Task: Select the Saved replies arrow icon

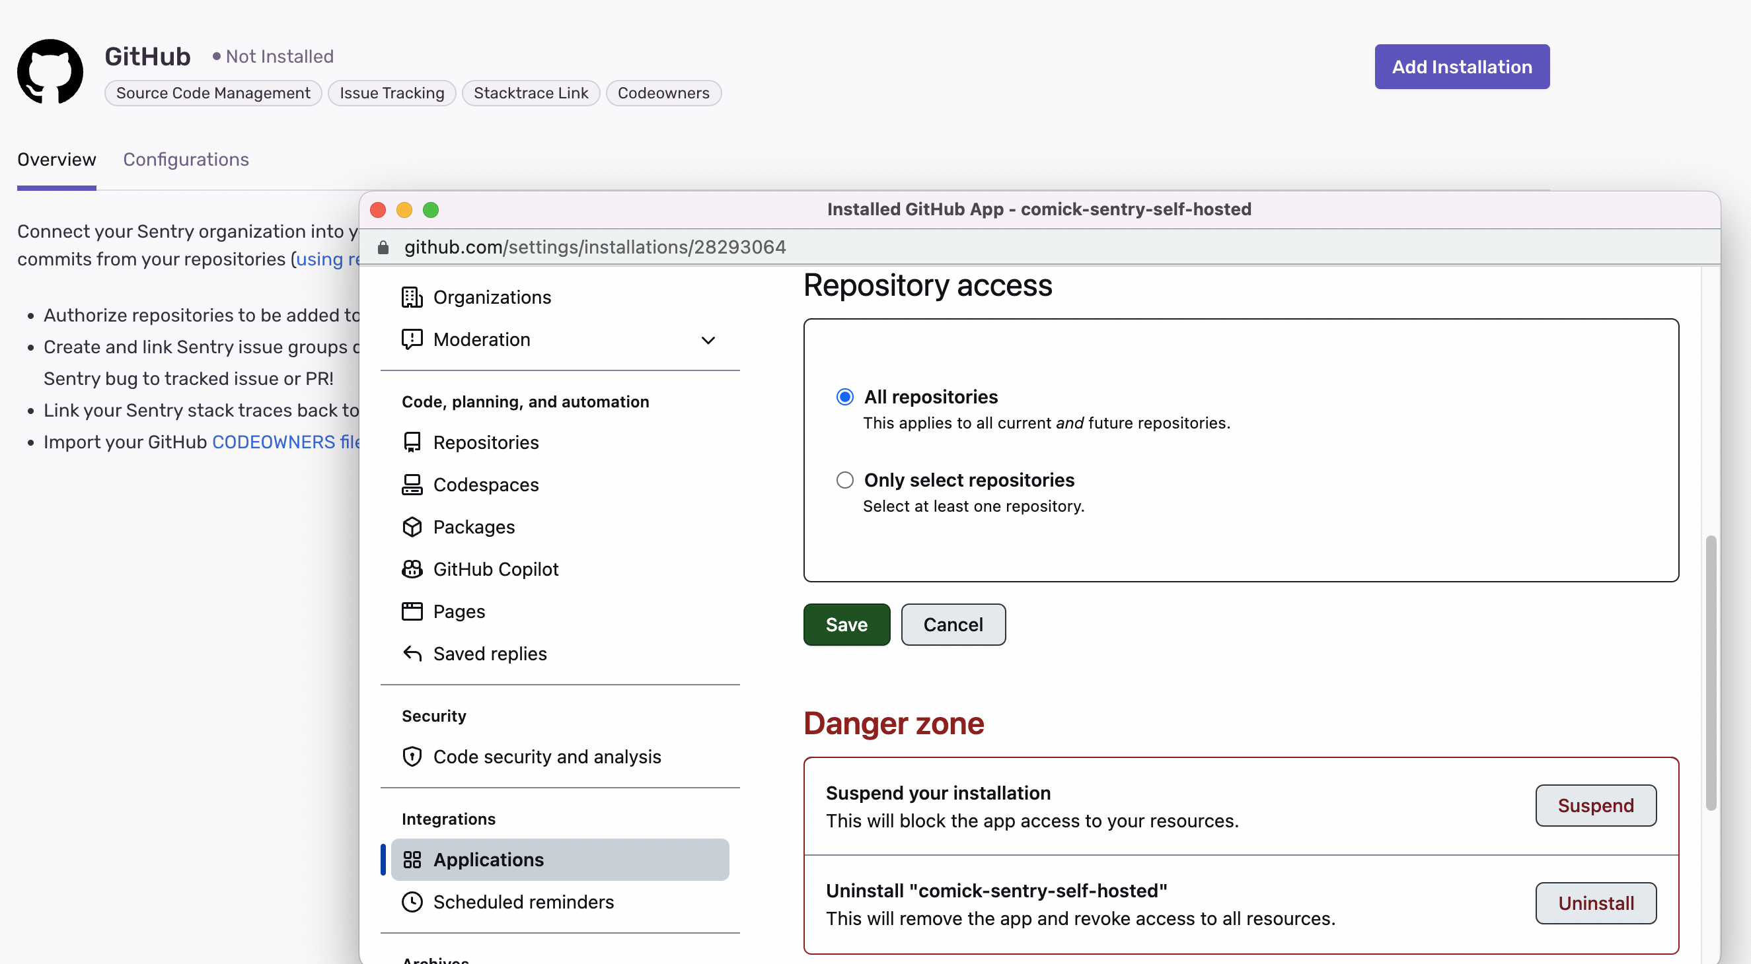Action: (x=412, y=654)
